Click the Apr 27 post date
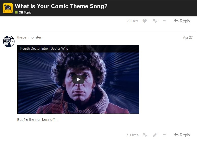 (188, 37)
